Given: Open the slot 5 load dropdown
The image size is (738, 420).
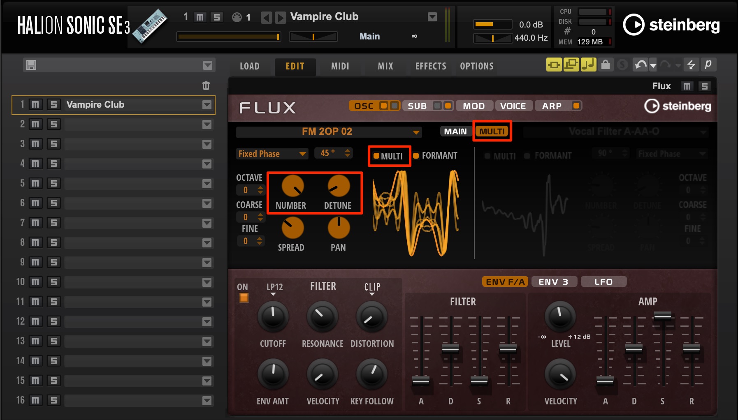Looking at the screenshot, I should [x=207, y=184].
